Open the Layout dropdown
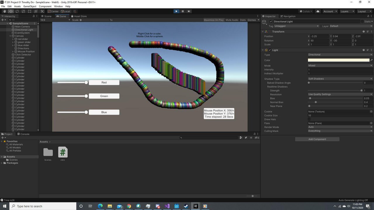 [363, 11]
